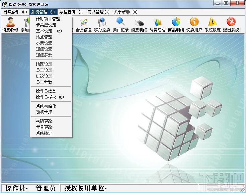This screenshot has height=193, width=246.
Task: Choose 员工考勤 menu entry
Action: point(51,82)
